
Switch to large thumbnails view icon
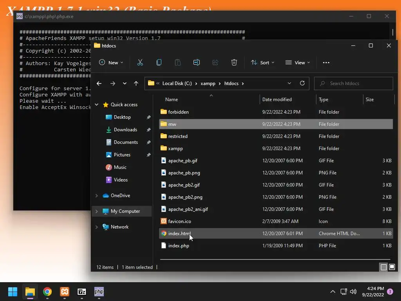(392, 267)
